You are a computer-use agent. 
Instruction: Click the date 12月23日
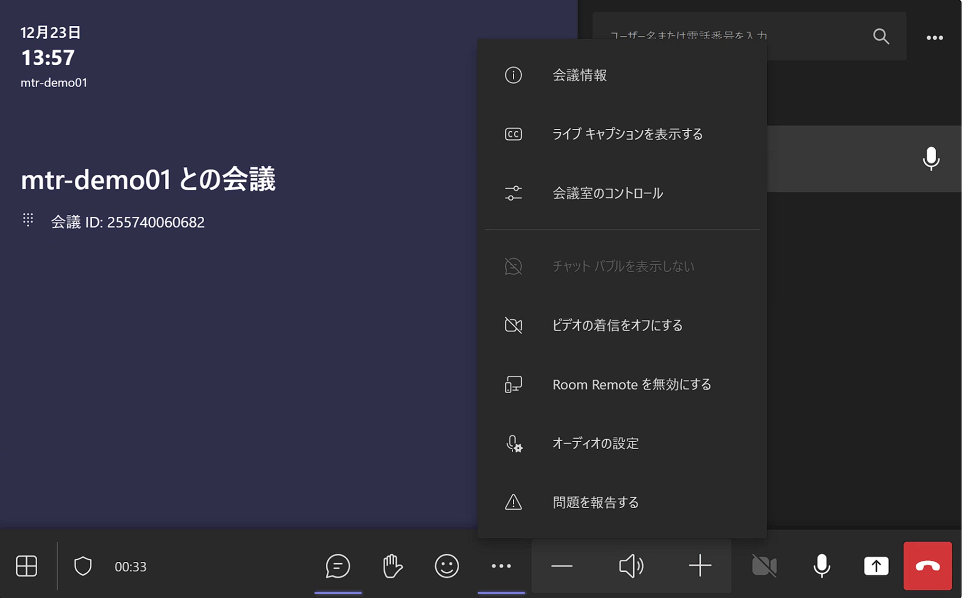click(50, 32)
